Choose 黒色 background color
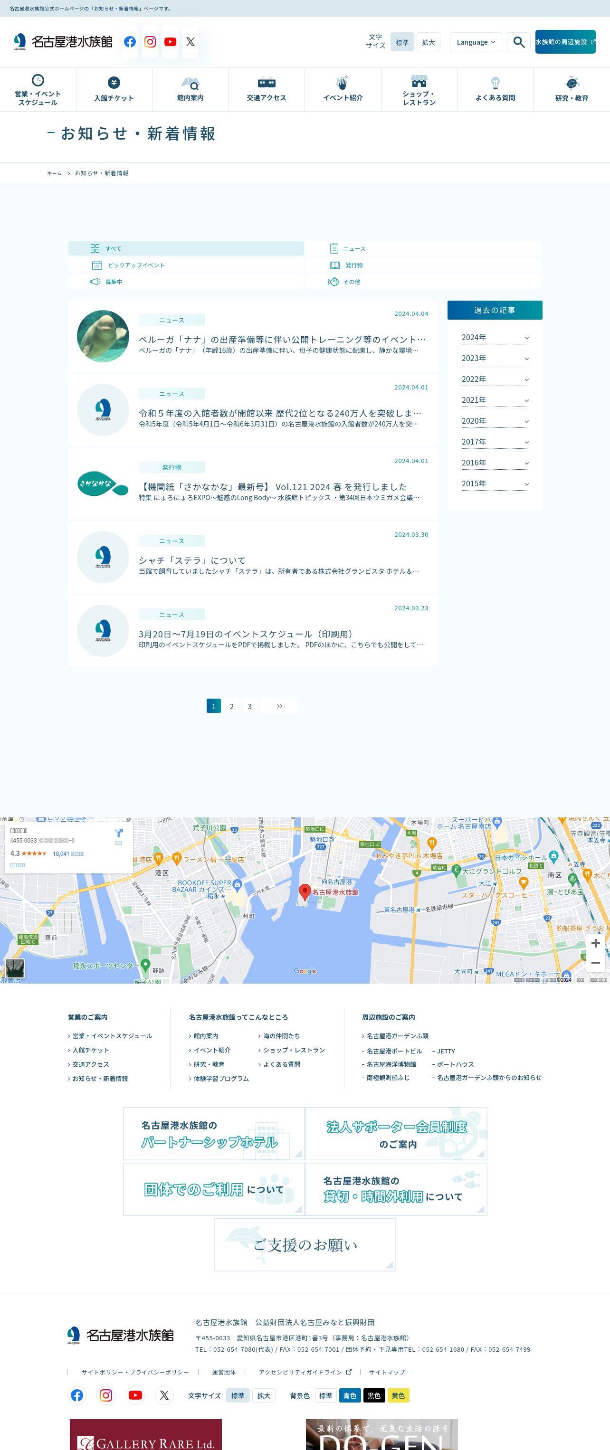 pos(374,1395)
